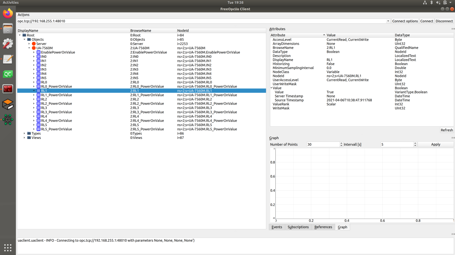
Task: Click the folder icon next to Views
Action: click(29, 138)
